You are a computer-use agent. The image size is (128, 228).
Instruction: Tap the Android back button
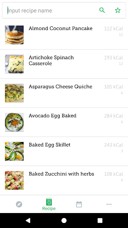28,221
